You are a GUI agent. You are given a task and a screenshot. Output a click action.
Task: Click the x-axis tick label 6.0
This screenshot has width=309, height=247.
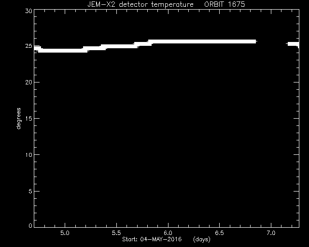coord(168,233)
